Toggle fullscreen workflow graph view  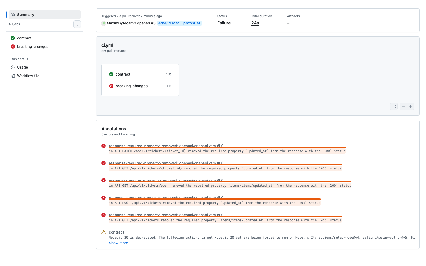click(x=394, y=106)
